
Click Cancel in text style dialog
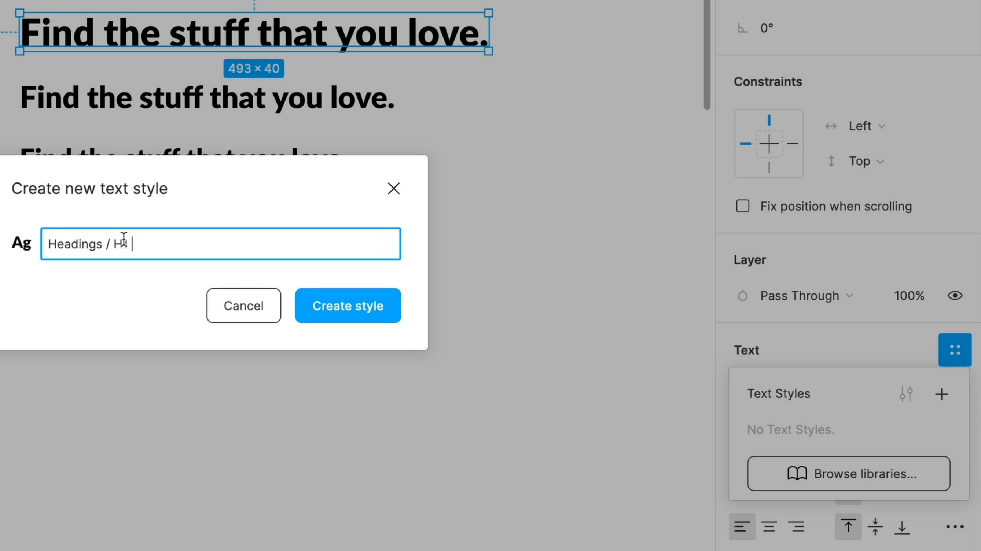click(x=243, y=306)
